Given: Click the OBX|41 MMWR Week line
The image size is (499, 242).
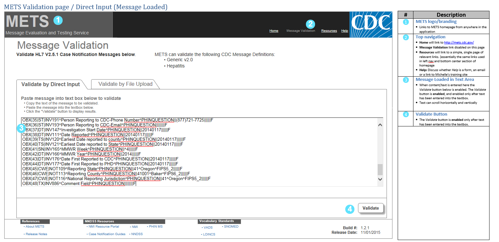Looking at the screenshot, I should pyautogui.click(x=80, y=149).
